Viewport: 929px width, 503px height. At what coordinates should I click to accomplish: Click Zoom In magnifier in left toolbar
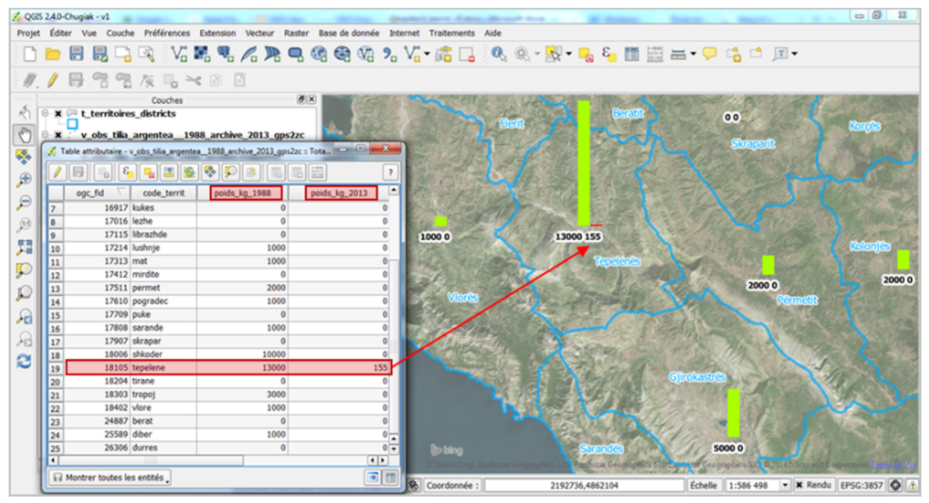click(x=24, y=180)
